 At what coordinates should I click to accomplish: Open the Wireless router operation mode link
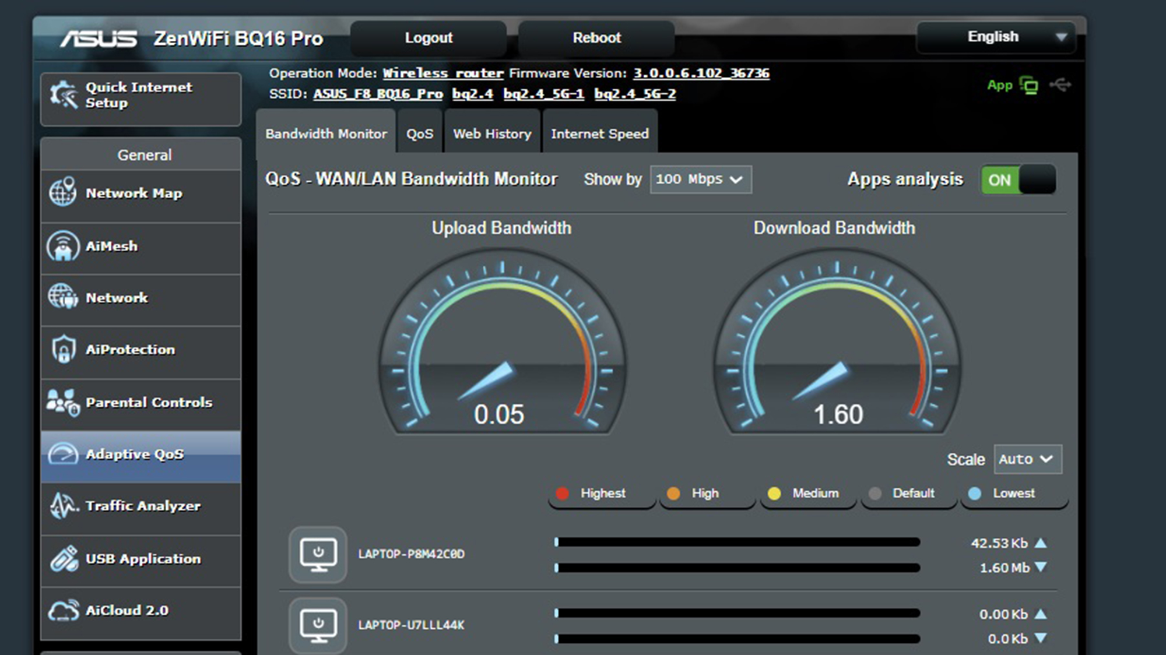point(443,73)
